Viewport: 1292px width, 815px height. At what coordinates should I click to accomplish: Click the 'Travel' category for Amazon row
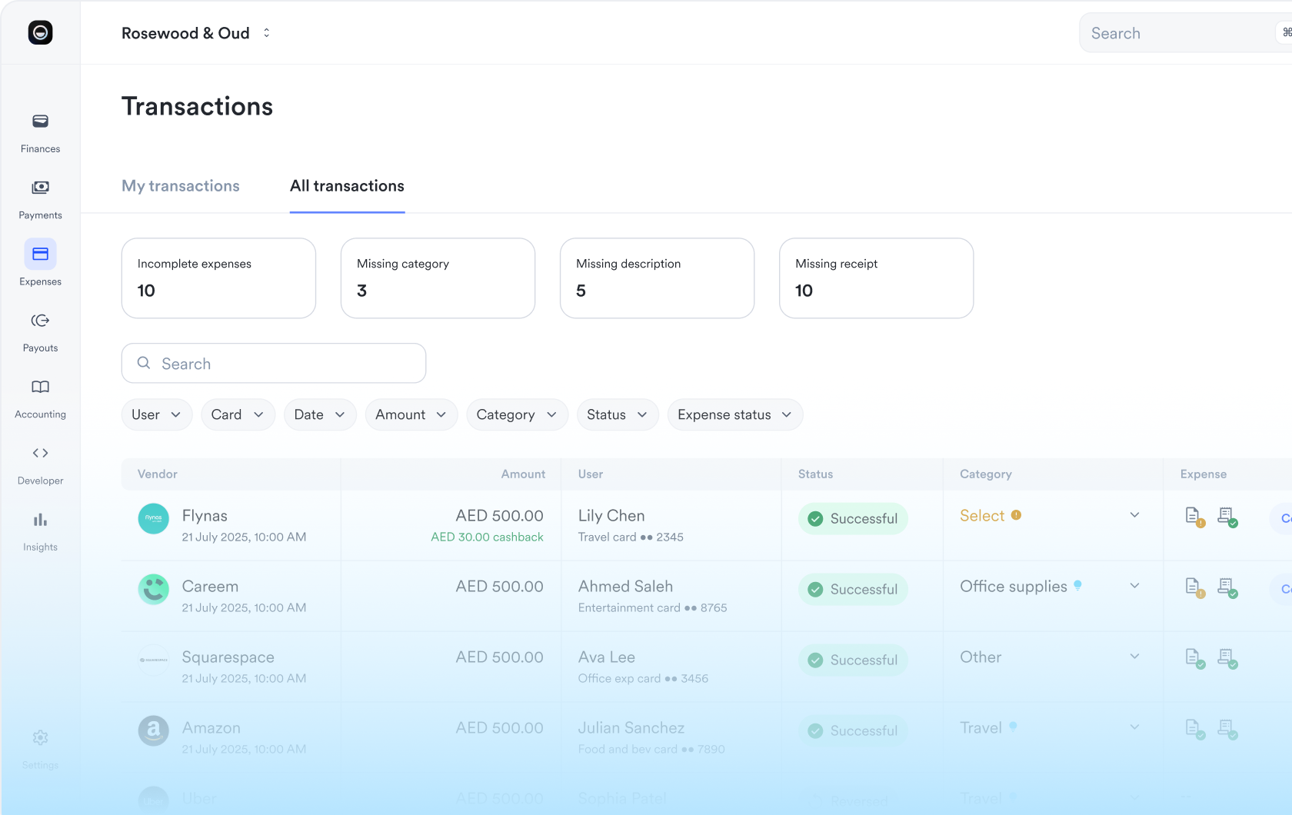981,728
